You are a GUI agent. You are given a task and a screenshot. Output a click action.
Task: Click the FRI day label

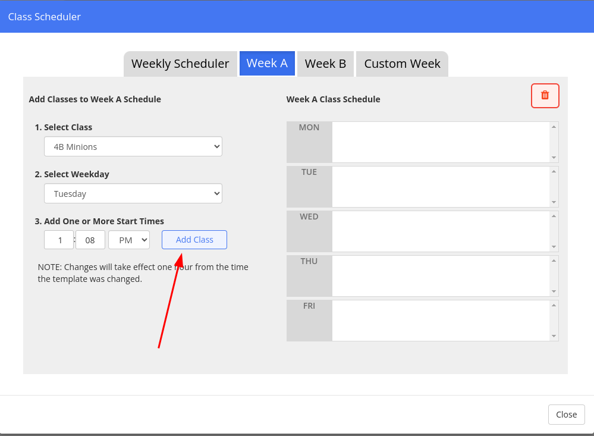tap(309, 306)
